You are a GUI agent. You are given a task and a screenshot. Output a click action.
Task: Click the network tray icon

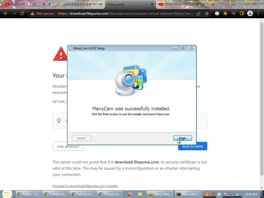[x=232, y=194]
